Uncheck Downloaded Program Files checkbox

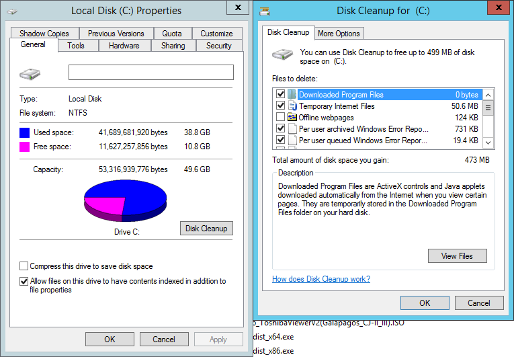click(280, 94)
